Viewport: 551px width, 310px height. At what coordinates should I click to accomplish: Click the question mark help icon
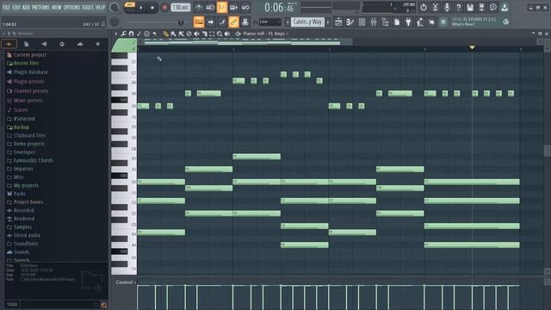point(458,8)
